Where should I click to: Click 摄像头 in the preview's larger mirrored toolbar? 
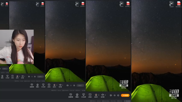click(x=38, y=86)
